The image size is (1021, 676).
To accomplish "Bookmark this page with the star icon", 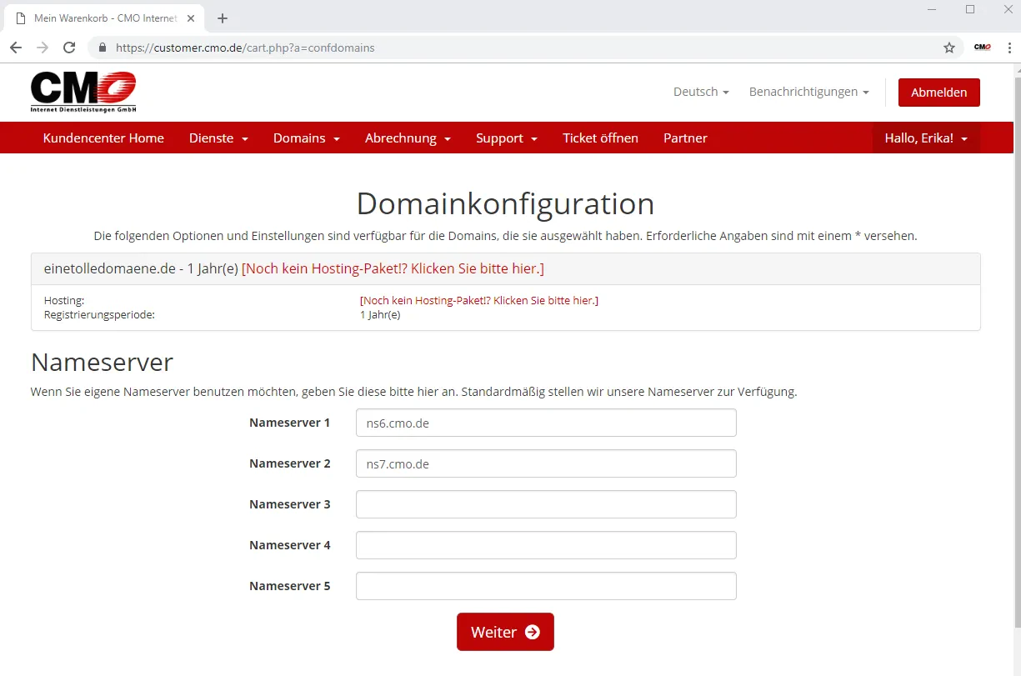I will click(949, 48).
